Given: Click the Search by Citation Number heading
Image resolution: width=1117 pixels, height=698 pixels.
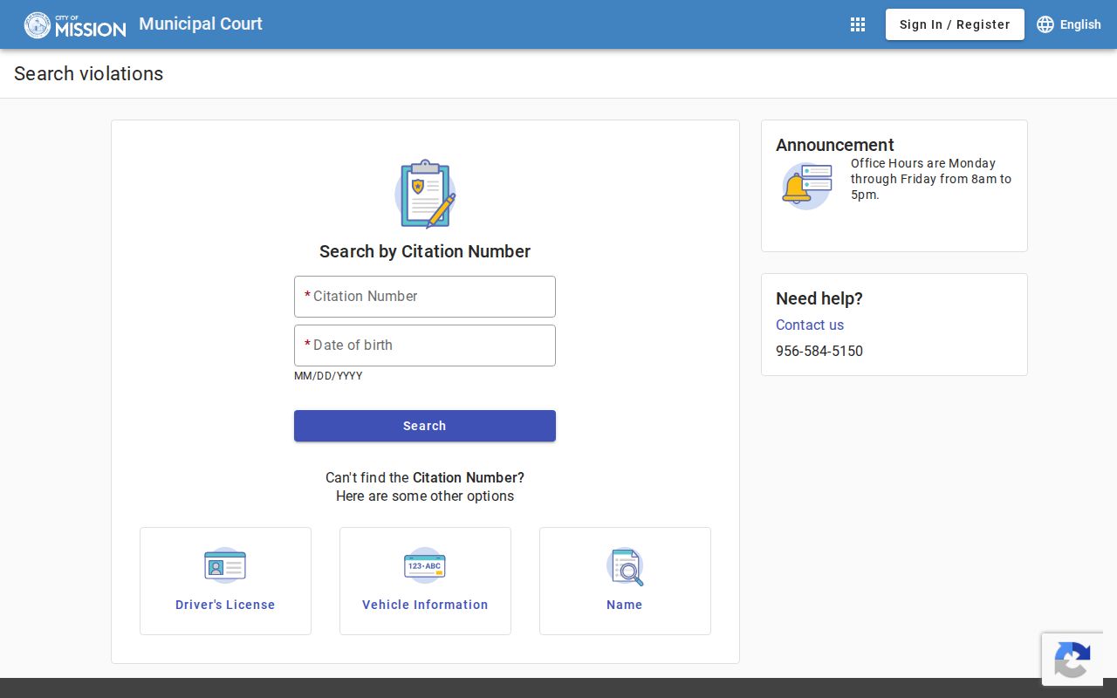Looking at the screenshot, I should pyautogui.click(x=425, y=251).
